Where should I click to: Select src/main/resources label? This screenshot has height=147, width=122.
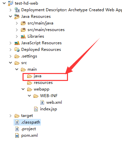tap(46, 30)
